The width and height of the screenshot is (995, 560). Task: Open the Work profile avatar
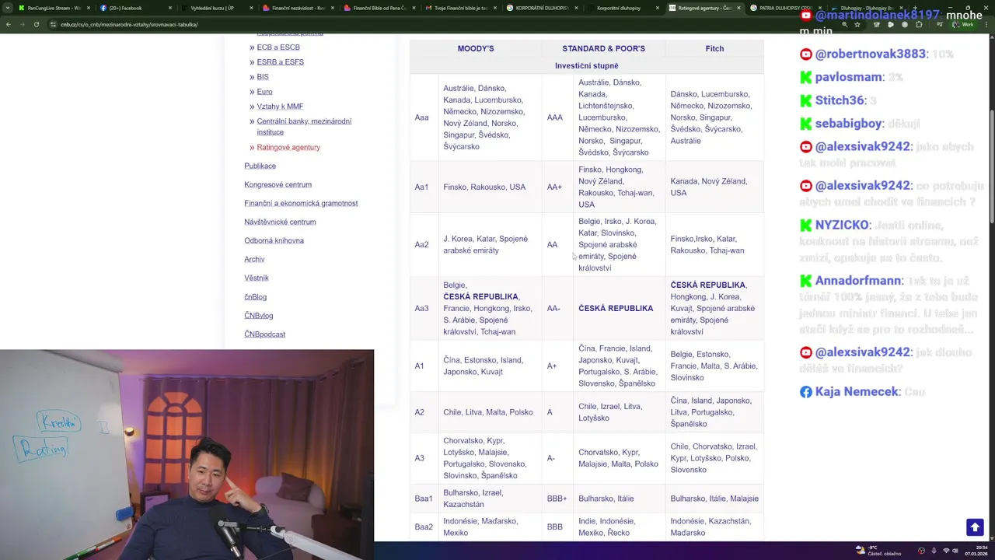coord(962,24)
